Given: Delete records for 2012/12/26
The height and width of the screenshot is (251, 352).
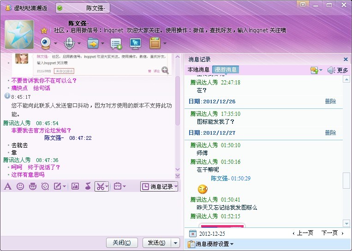Looking at the screenshot, I should [330, 102].
